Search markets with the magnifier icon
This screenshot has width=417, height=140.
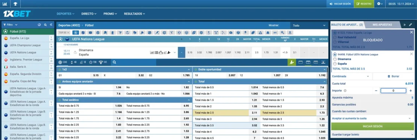coord(114,62)
